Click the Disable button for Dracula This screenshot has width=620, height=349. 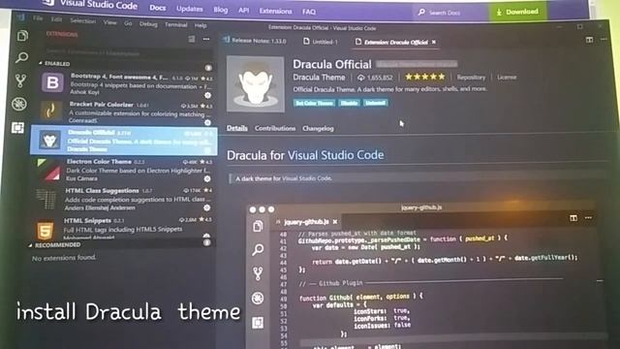(349, 104)
